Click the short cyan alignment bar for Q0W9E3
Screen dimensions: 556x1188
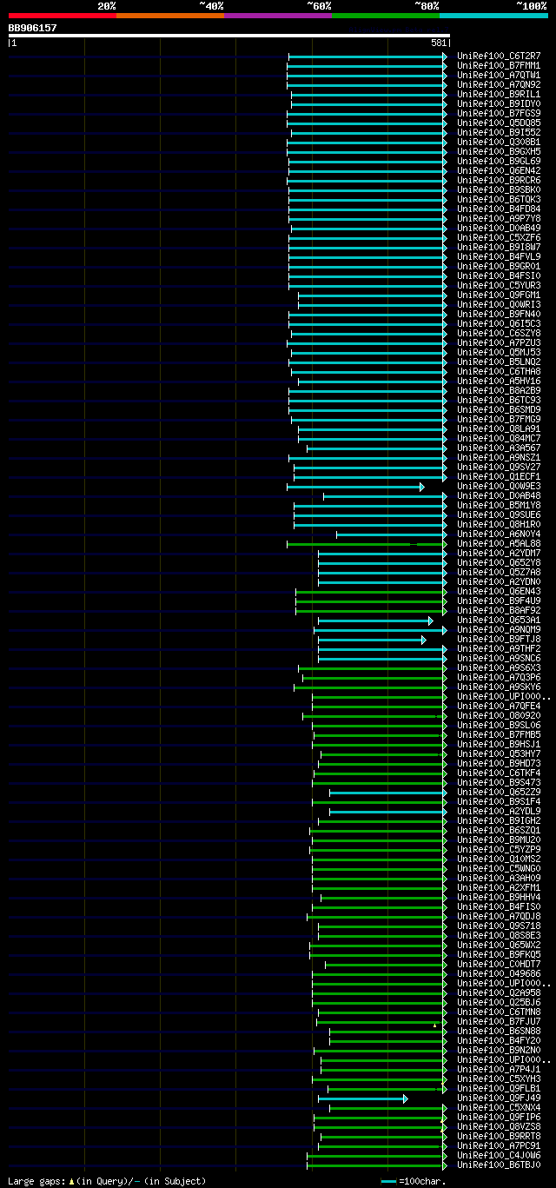click(x=355, y=487)
